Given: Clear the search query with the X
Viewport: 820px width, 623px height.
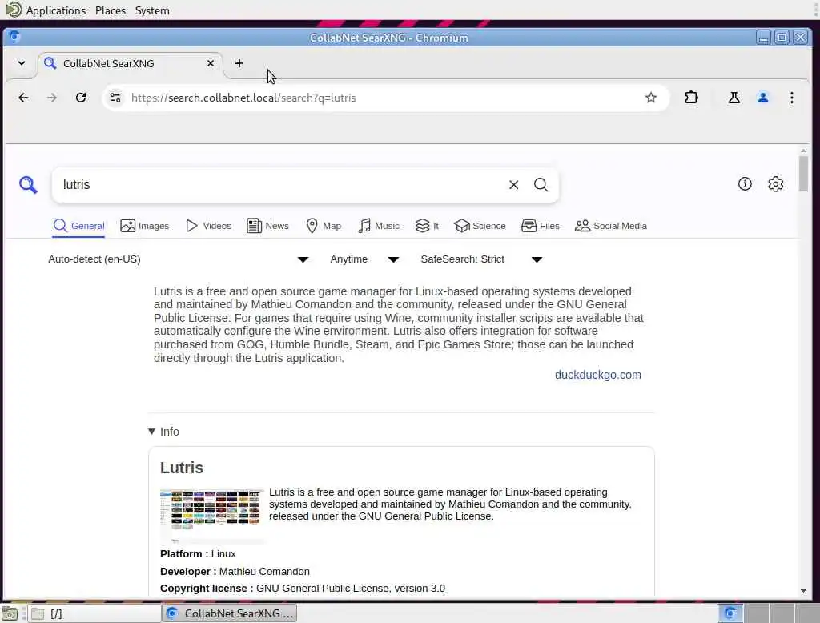Looking at the screenshot, I should pos(513,185).
